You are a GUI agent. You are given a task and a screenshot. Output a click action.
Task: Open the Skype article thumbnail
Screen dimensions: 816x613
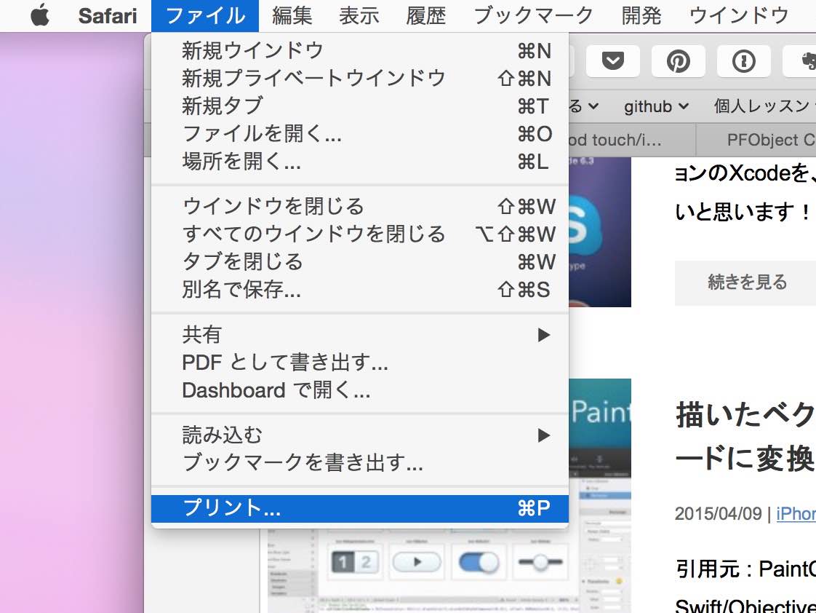click(599, 232)
